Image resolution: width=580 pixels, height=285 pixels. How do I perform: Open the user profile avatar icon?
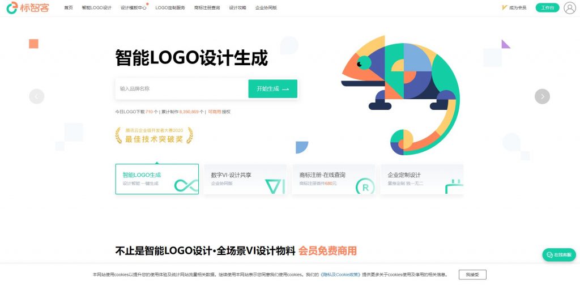[x=570, y=8]
